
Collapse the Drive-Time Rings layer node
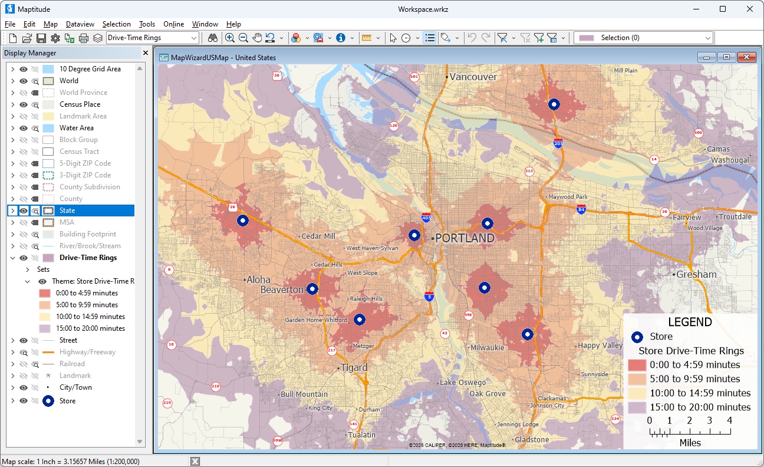point(12,258)
